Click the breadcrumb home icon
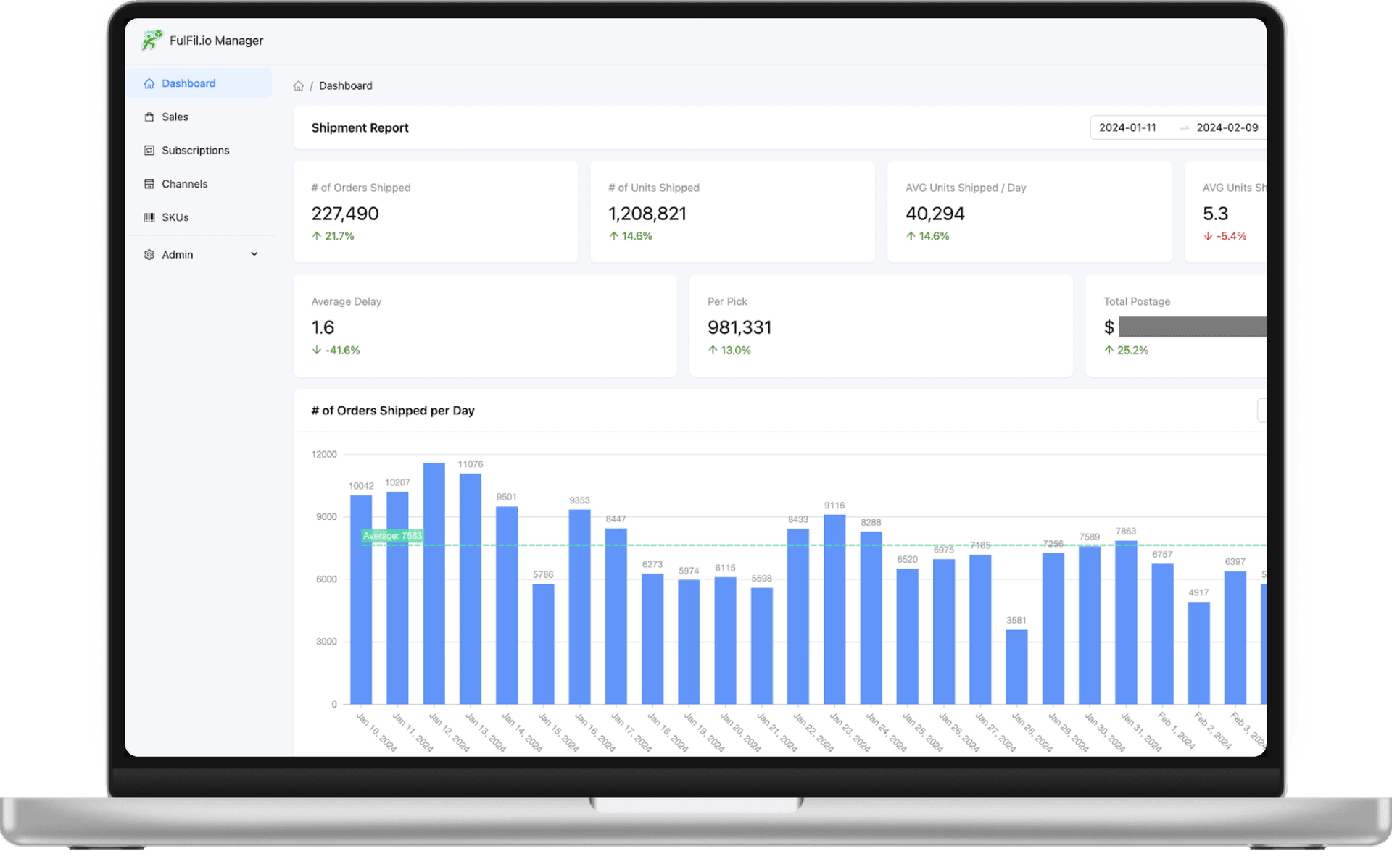This screenshot has height=864, width=1392. 298,86
